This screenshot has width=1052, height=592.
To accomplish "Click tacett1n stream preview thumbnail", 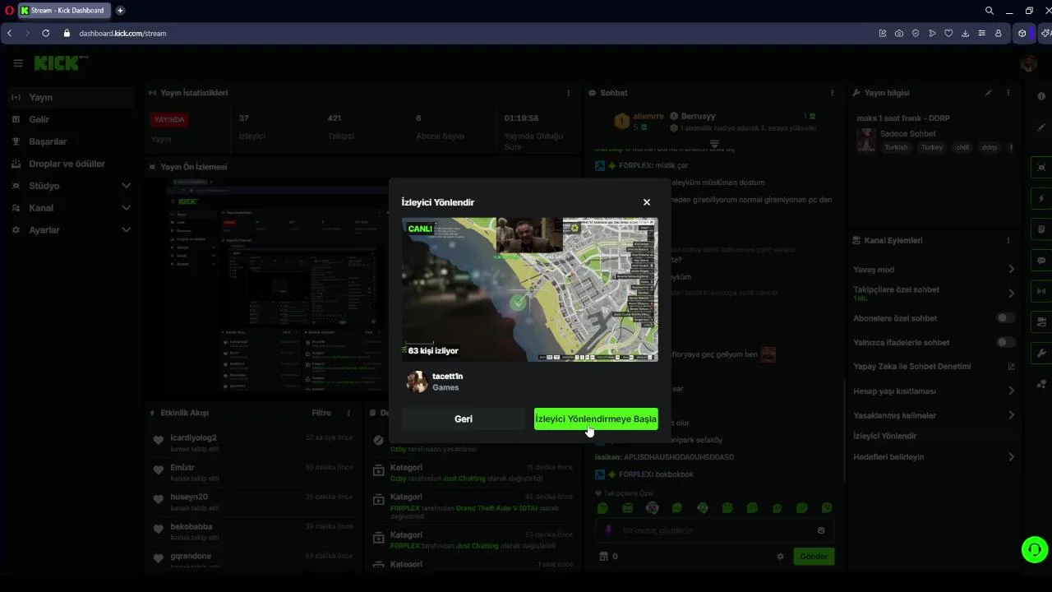I will point(530,289).
